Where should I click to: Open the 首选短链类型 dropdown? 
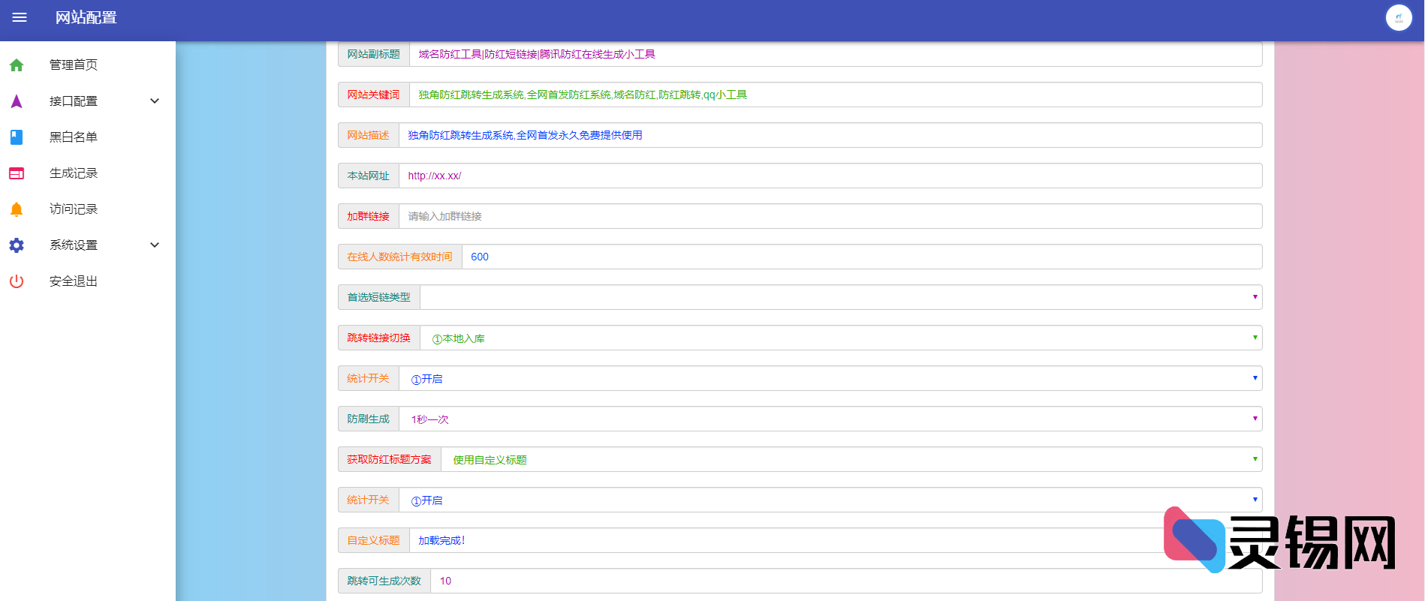[840, 297]
